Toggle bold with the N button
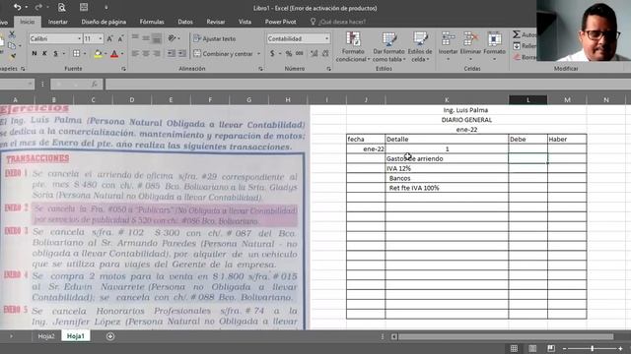The width and height of the screenshot is (631, 354). coord(35,53)
